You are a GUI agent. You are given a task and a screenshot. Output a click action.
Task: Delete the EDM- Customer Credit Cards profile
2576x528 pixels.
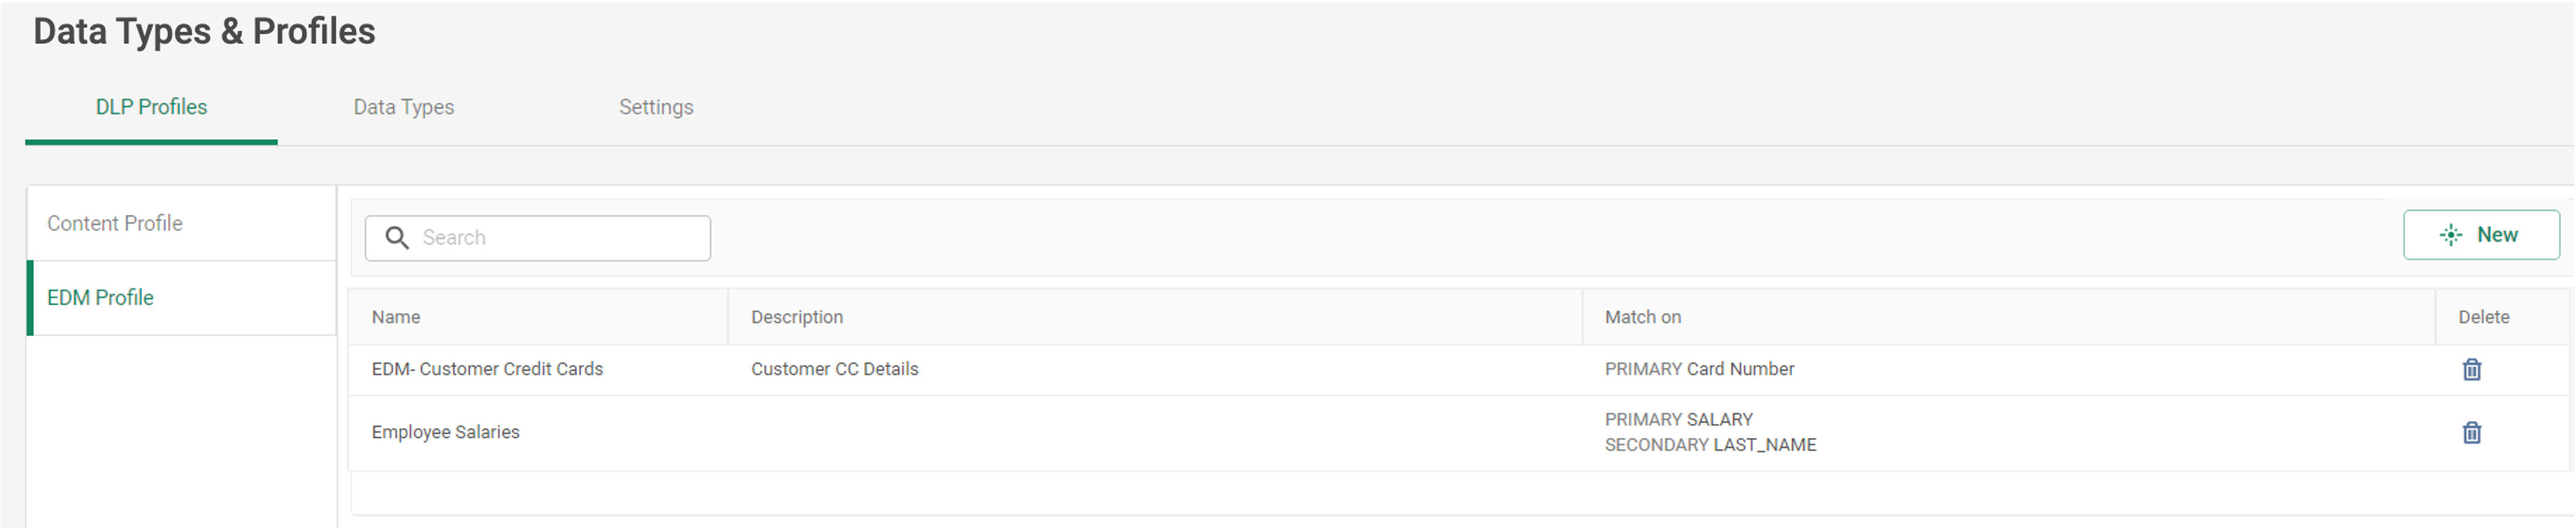[2471, 370]
